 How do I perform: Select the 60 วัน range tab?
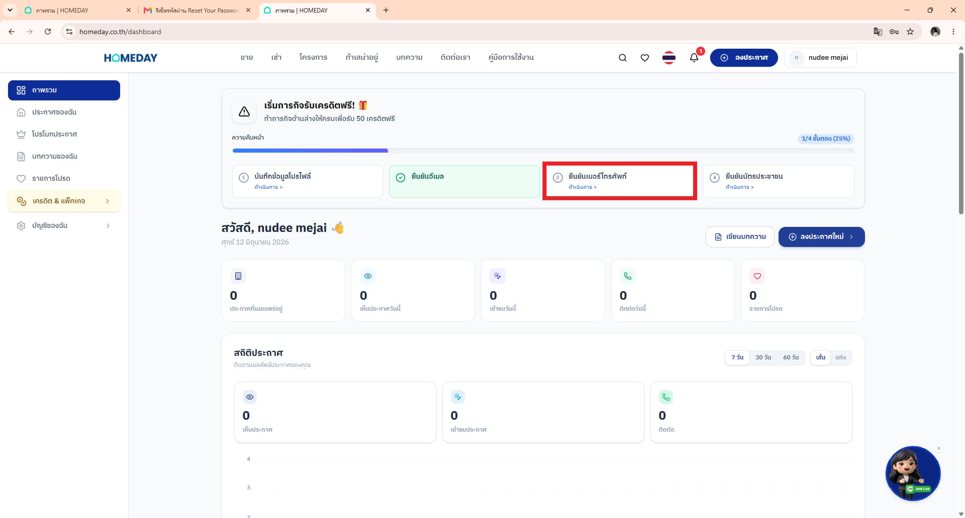pos(791,357)
